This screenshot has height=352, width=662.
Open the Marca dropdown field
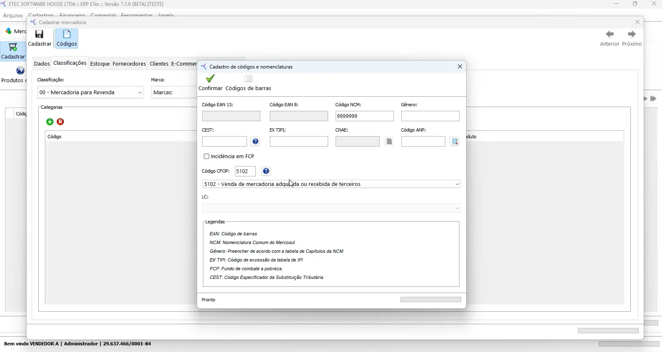pos(174,93)
